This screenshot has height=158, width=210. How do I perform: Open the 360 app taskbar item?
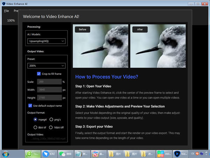[x=164, y=154]
